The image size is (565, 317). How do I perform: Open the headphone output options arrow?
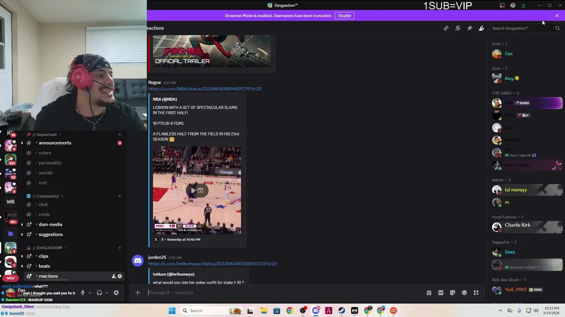(107, 293)
